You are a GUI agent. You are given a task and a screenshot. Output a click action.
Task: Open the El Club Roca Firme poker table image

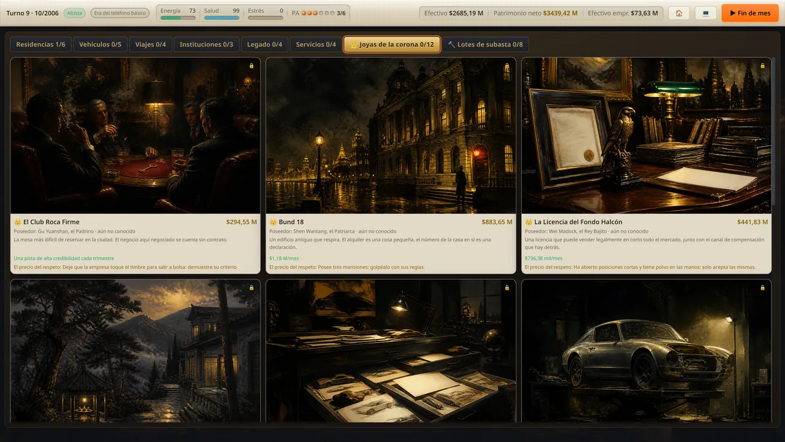tap(136, 136)
